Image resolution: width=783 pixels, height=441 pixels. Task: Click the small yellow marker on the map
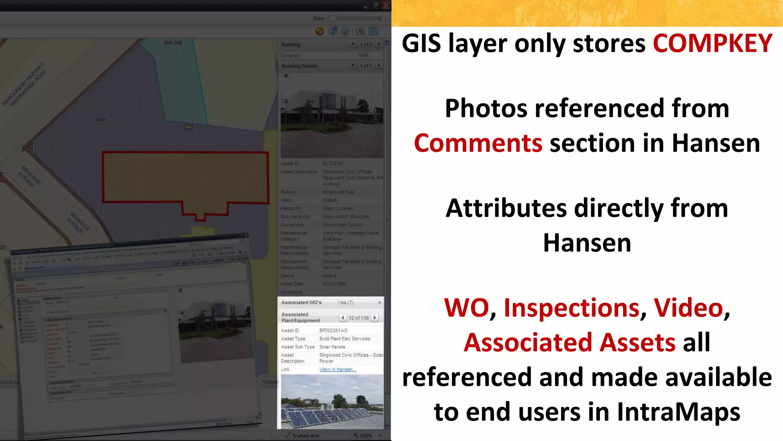click(188, 127)
